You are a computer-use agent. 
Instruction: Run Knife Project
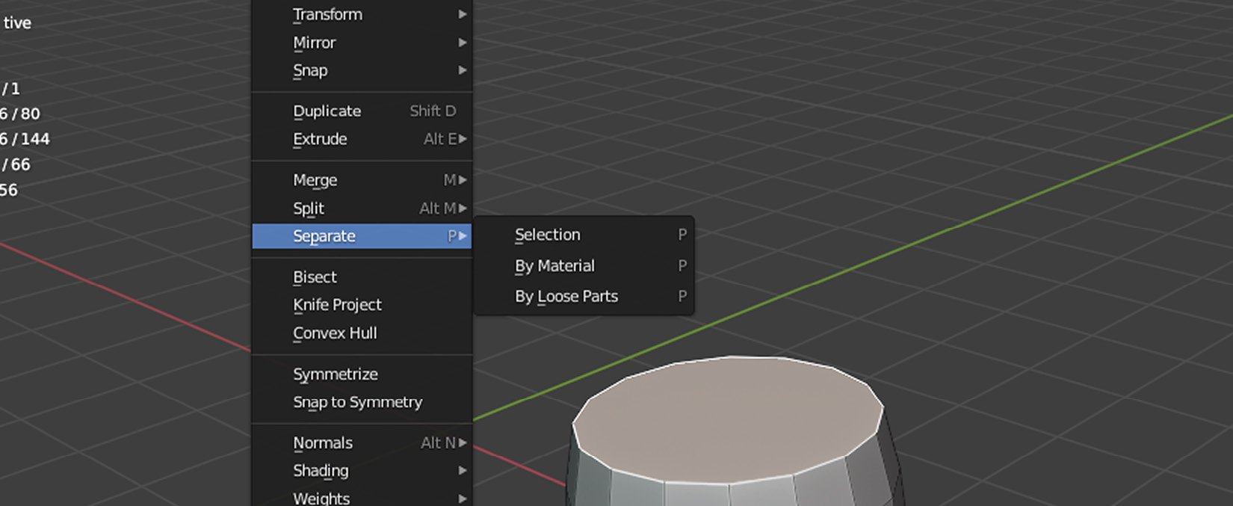pyautogui.click(x=362, y=305)
